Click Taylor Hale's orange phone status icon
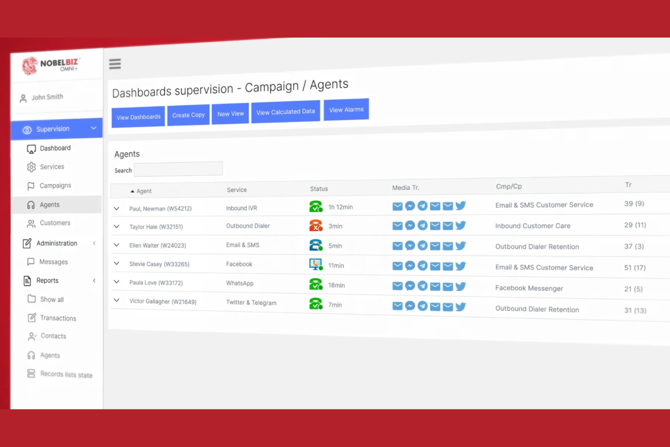This screenshot has width=670, height=447. tap(316, 226)
